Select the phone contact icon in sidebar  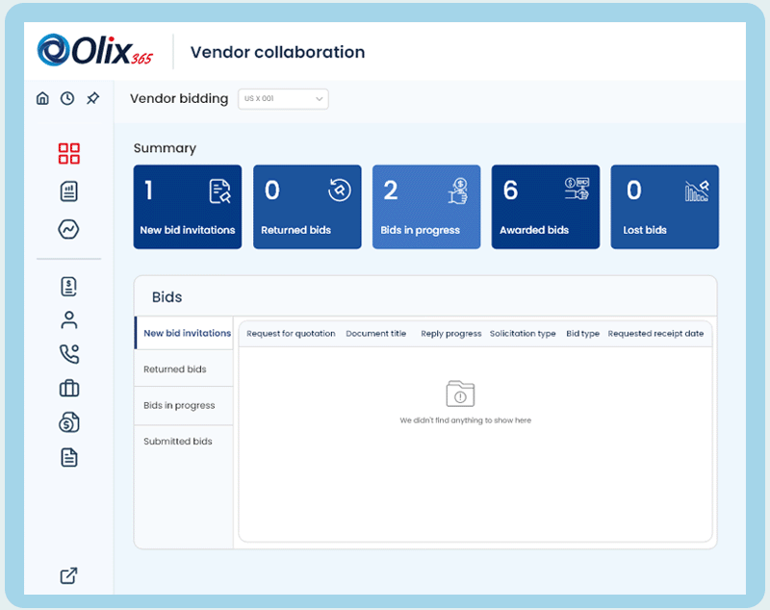68,354
